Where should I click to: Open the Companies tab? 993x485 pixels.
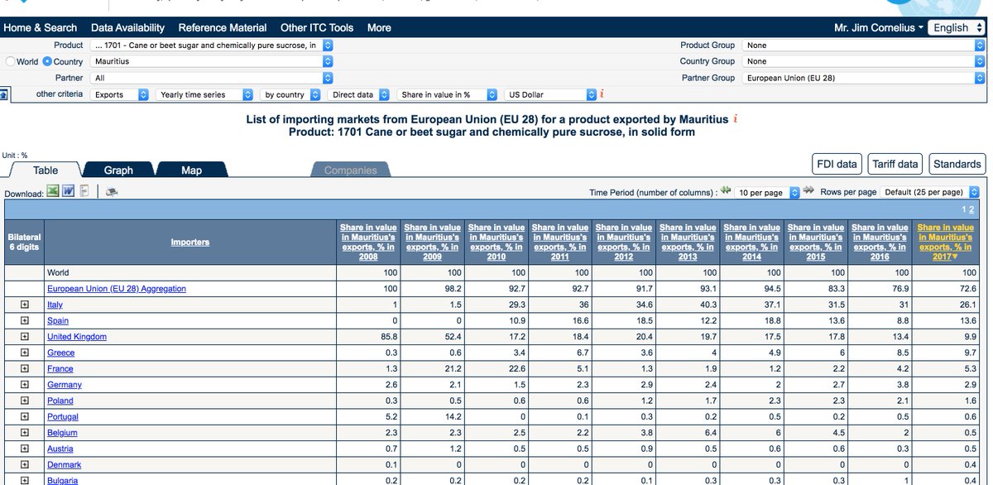(x=350, y=170)
